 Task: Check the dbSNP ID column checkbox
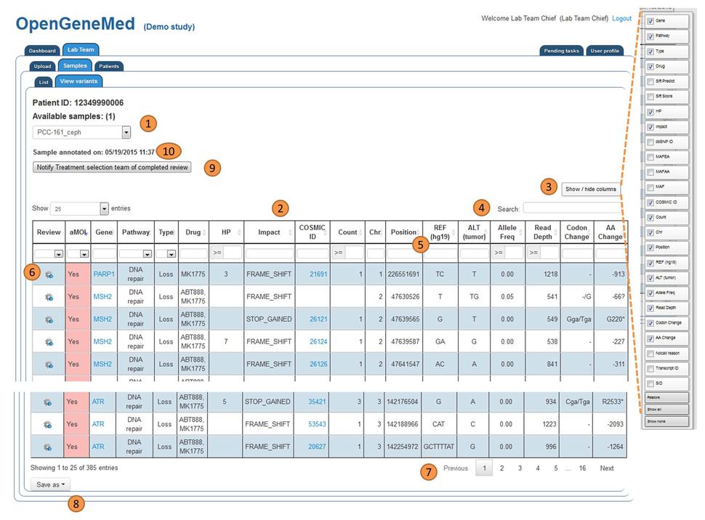point(650,142)
